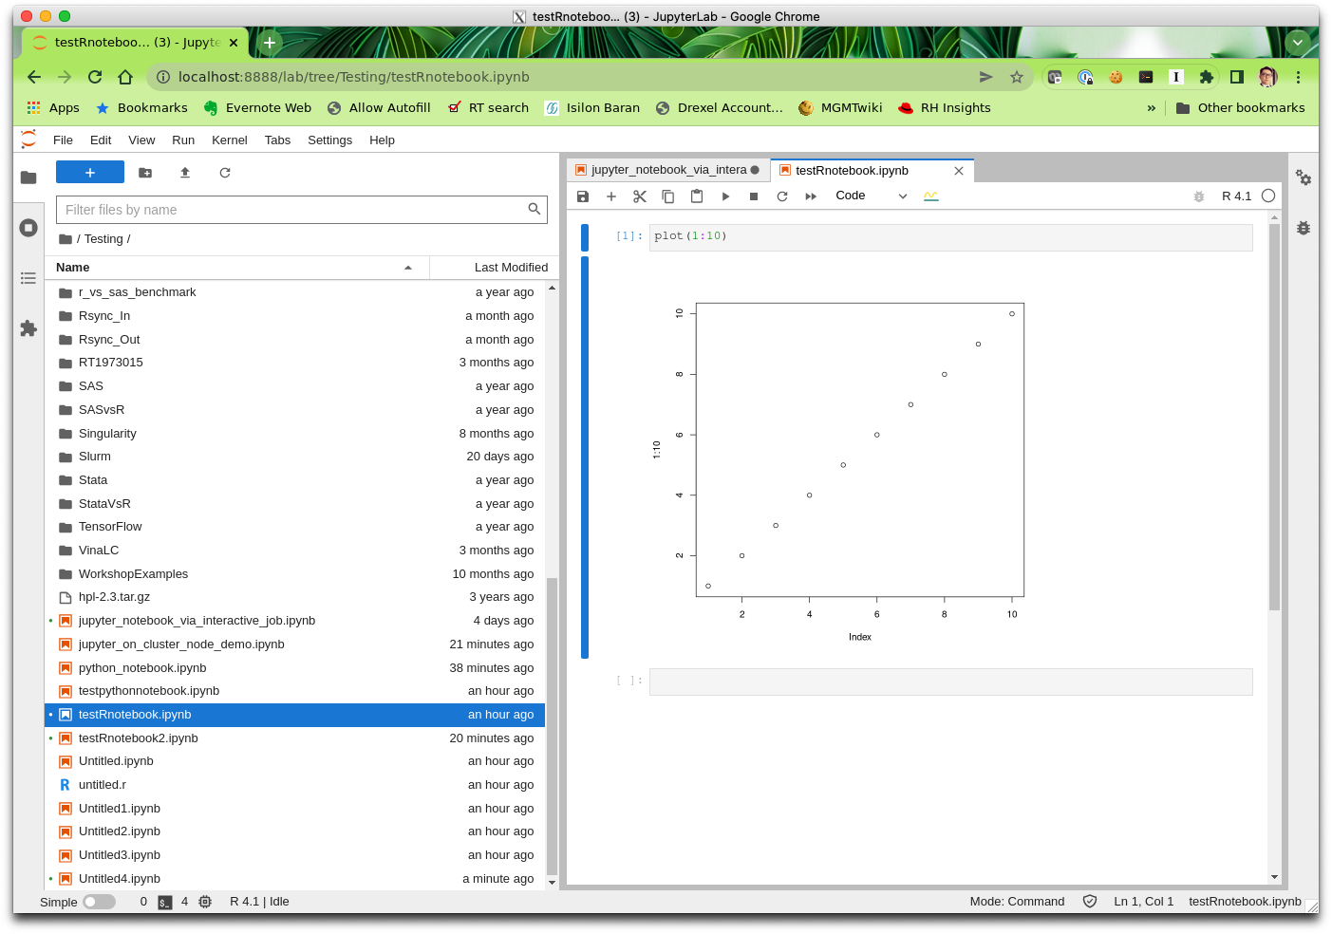
Task: Restart the kernel from the notebook toolbar
Action: click(x=782, y=196)
